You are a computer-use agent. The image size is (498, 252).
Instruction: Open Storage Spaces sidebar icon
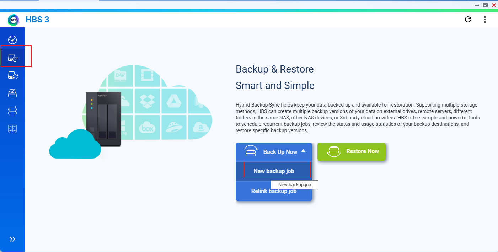pos(12,129)
